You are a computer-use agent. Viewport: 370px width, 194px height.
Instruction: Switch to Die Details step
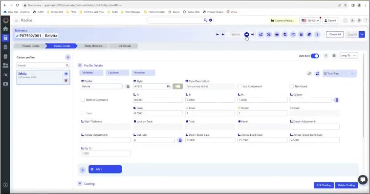[125, 46]
